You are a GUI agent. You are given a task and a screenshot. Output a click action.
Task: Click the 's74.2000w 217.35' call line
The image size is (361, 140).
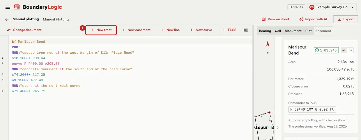point(29,75)
